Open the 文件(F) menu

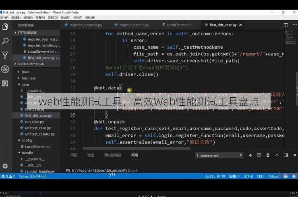tap(4, 17)
